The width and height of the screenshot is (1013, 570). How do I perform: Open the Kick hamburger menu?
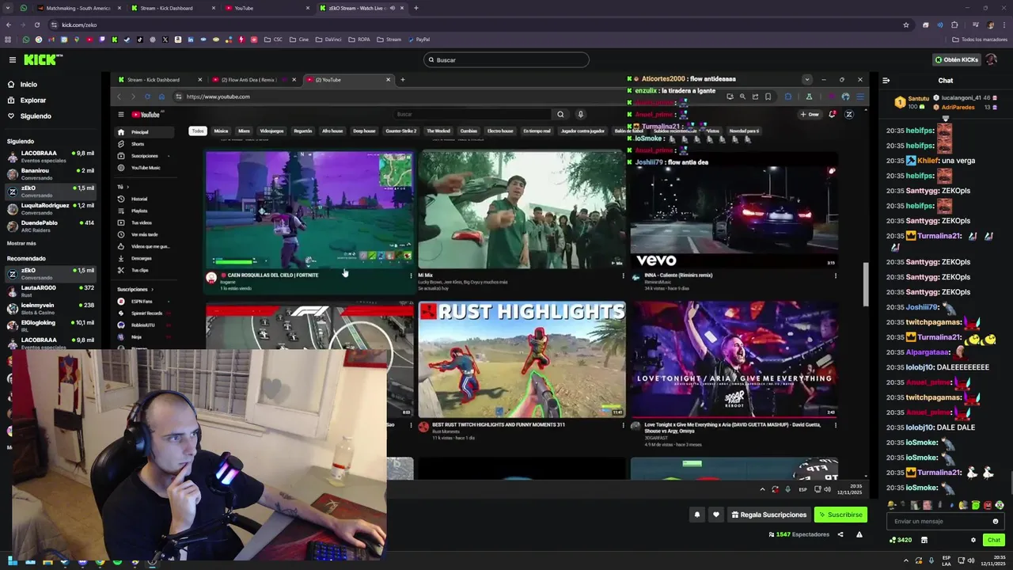[x=12, y=59]
